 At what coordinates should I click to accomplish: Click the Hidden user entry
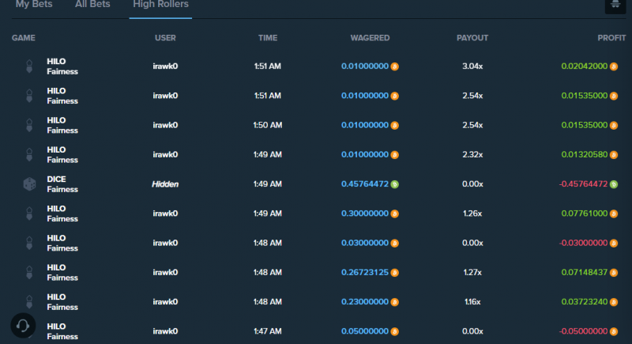point(165,184)
